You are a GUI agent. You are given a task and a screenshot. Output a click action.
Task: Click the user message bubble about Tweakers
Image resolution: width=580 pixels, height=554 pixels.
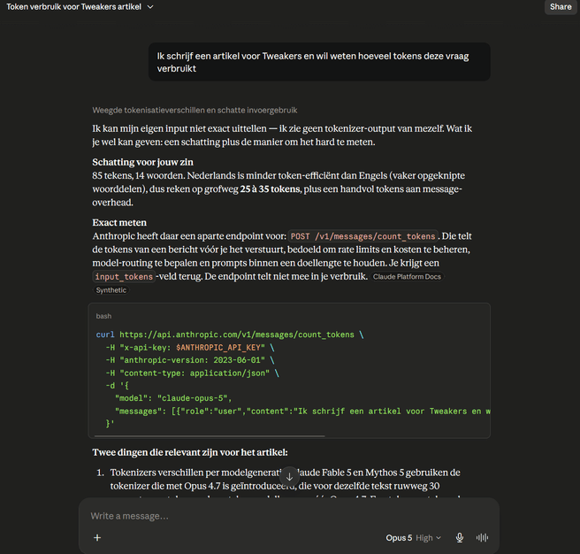tap(319, 62)
